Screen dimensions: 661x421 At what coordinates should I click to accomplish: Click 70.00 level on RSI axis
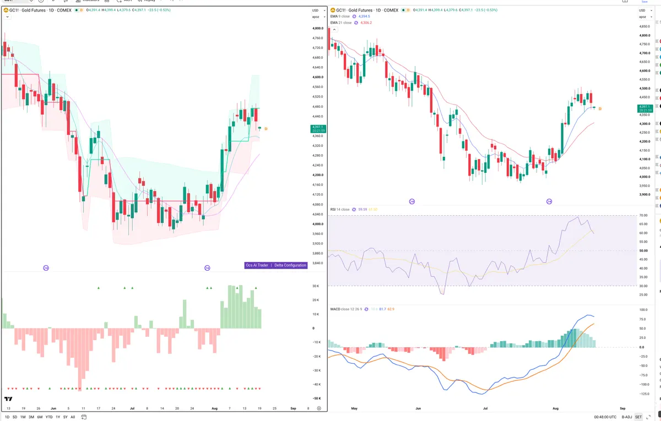tap(643, 215)
